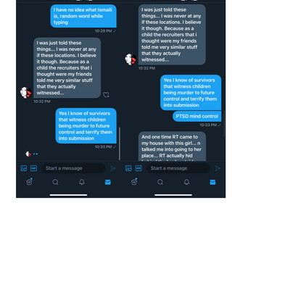Open the GIF picker in right chat
Viewport: 290px width, 290px height.
coord(138,168)
